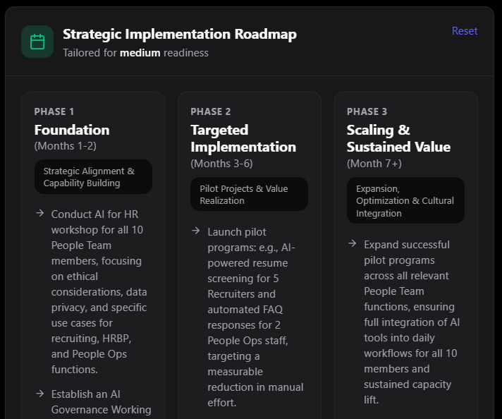Click the Months 1-2 timeframe text
The image size is (502, 419).
(x=65, y=146)
